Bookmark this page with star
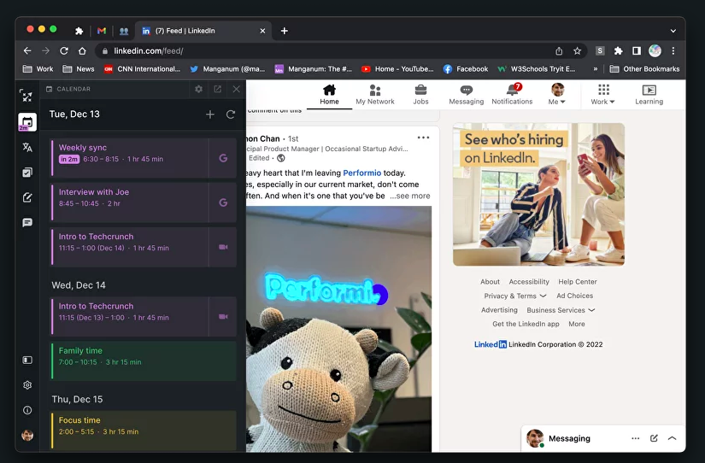Screen dimensions: 705x463 click(578, 50)
